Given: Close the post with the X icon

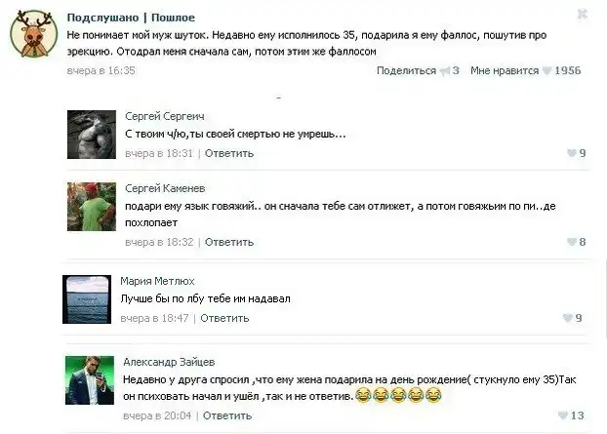Looking at the screenshot, I should 583,15.
